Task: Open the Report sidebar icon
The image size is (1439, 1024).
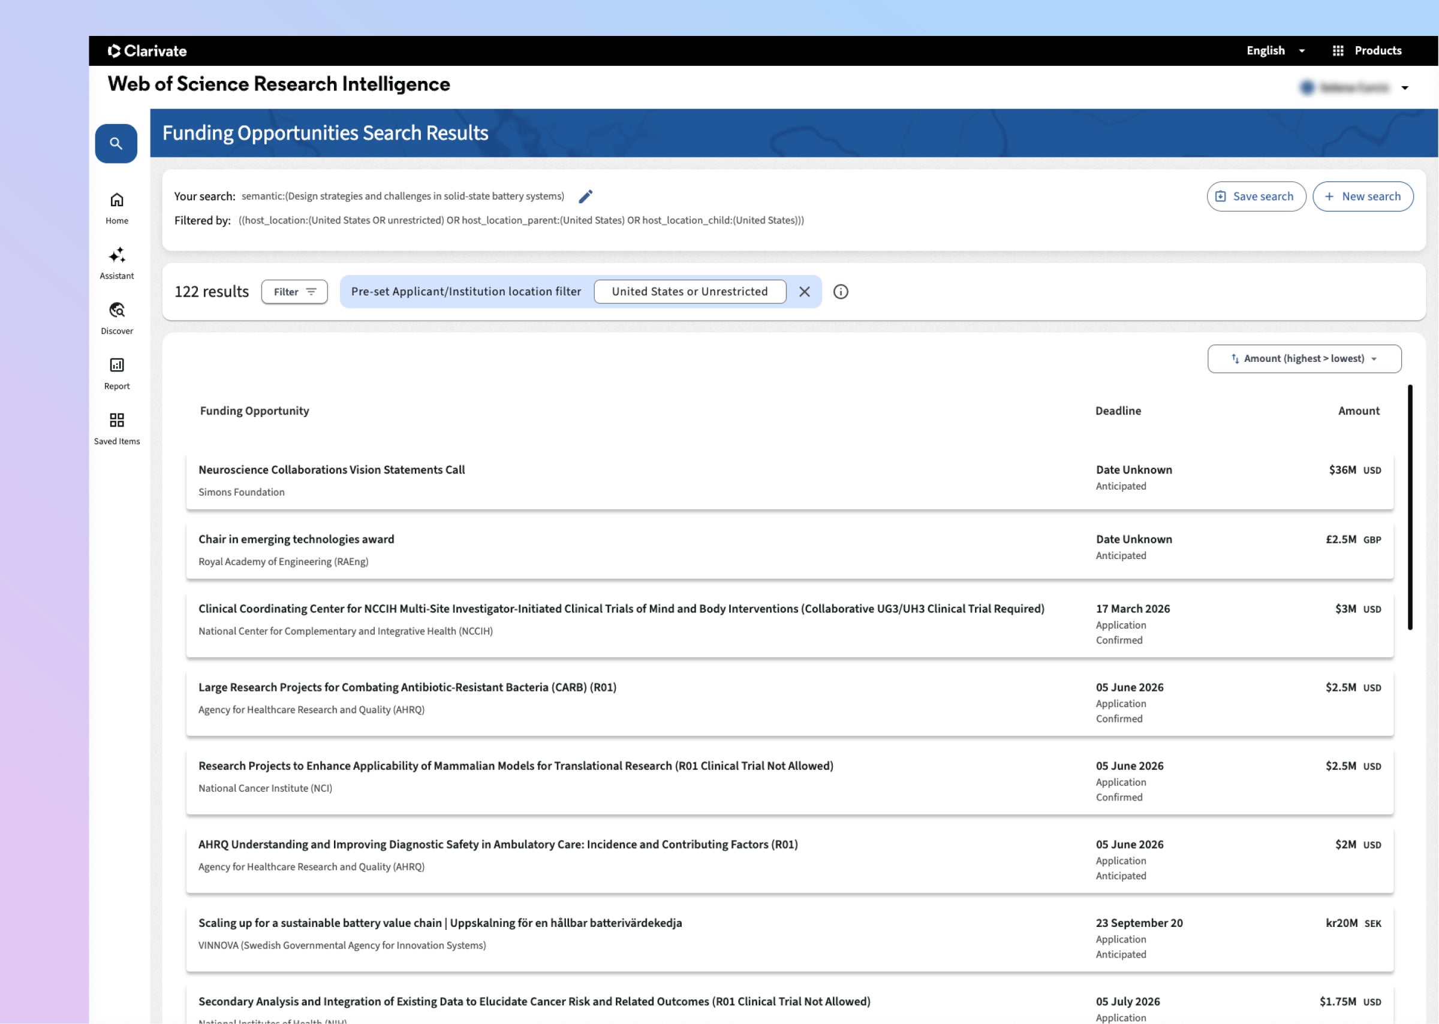Action: [x=117, y=365]
